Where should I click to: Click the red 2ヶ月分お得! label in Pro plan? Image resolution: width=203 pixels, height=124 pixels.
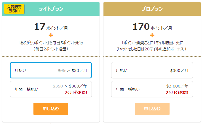point(177,92)
